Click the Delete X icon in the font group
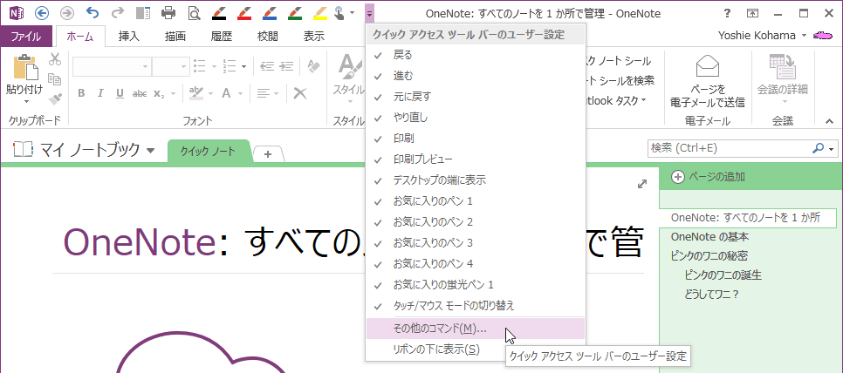The image size is (843, 373). click(300, 93)
